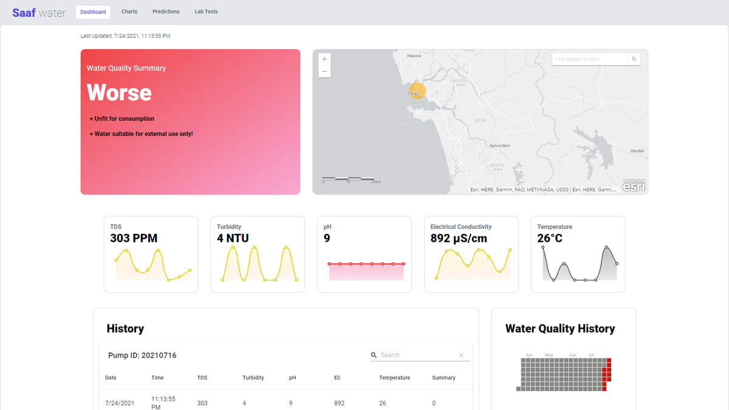Screen dimensions: 729x410
Task: Click the esri logo on the map
Action: point(634,186)
